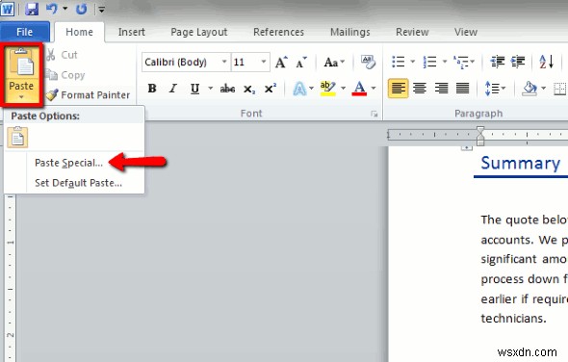Apply numbered list formatting
The width and height of the screenshot is (568, 362).
[x=429, y=62]
